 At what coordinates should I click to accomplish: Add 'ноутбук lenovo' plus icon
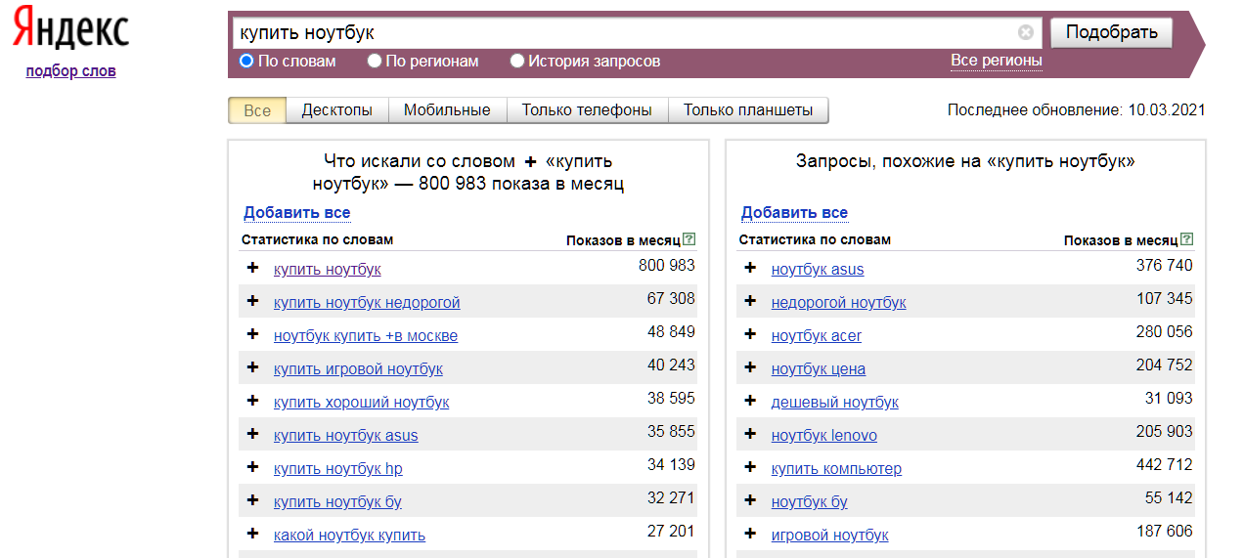750,434
